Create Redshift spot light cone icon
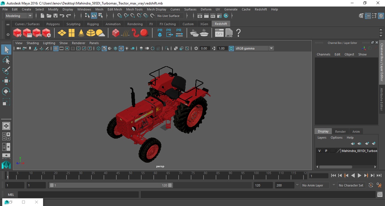385x206 pixels. coord(81,33)
